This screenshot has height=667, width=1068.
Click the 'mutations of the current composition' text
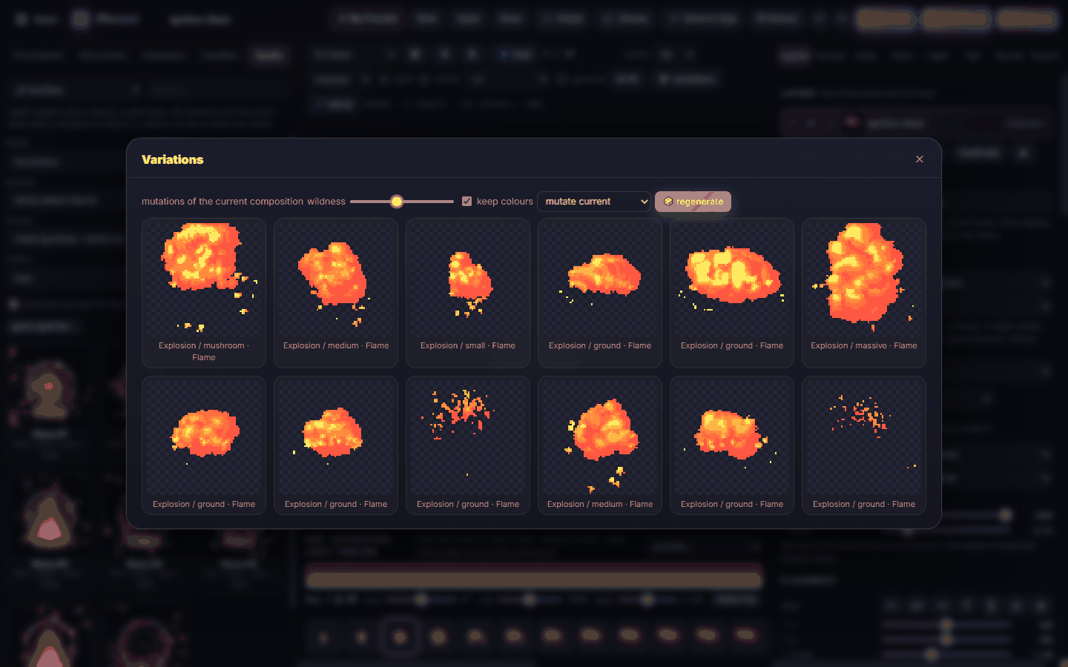point(222,202)
